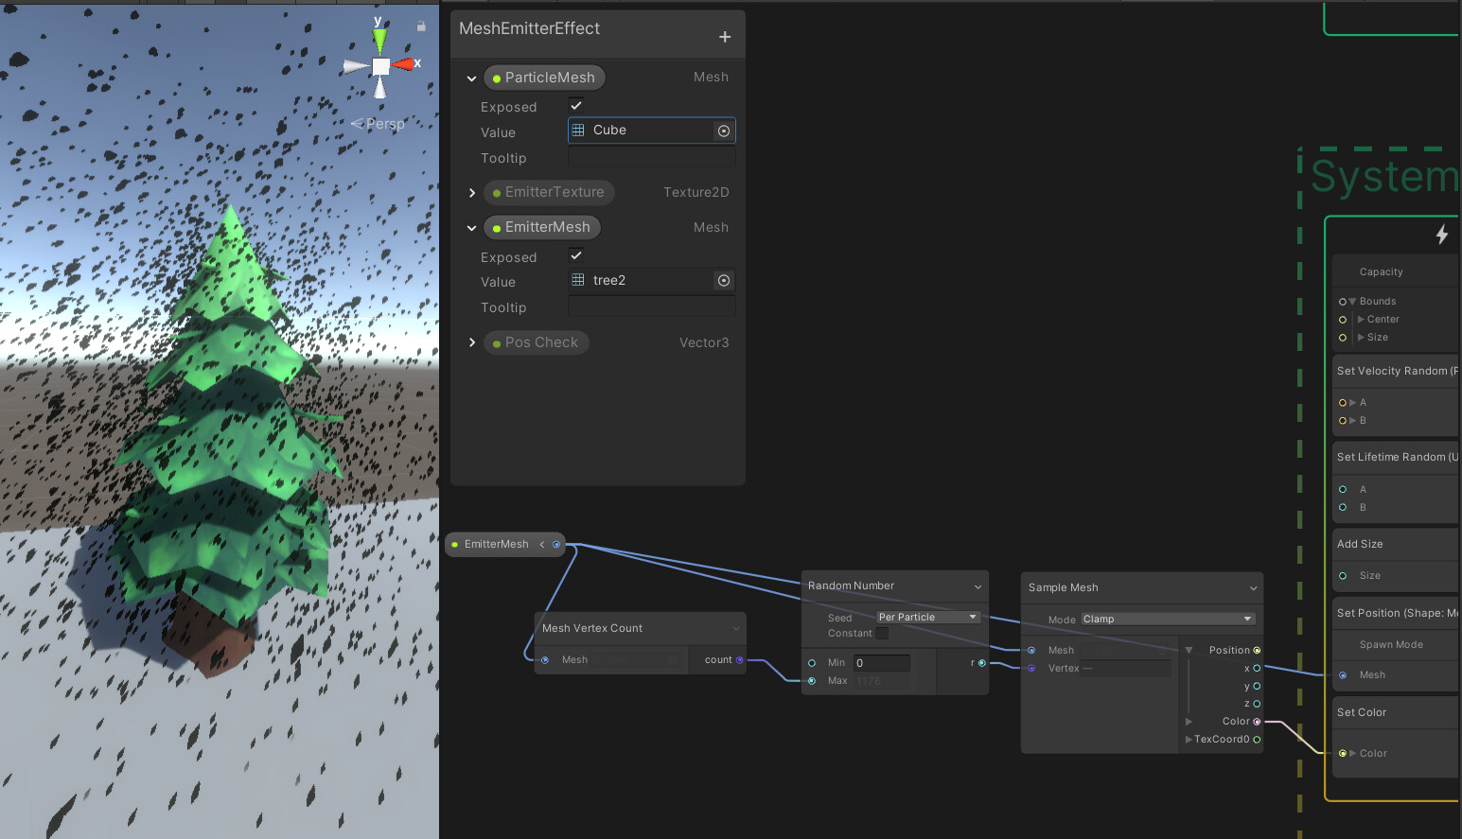Uncheck the Exposed checkbox for EmitterMesh

pyautogui.click(x=575, y=254)
